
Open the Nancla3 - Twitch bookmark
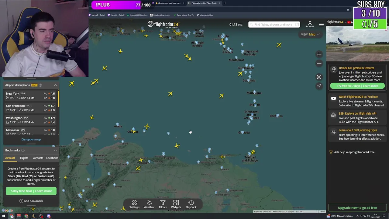[116, 15]
